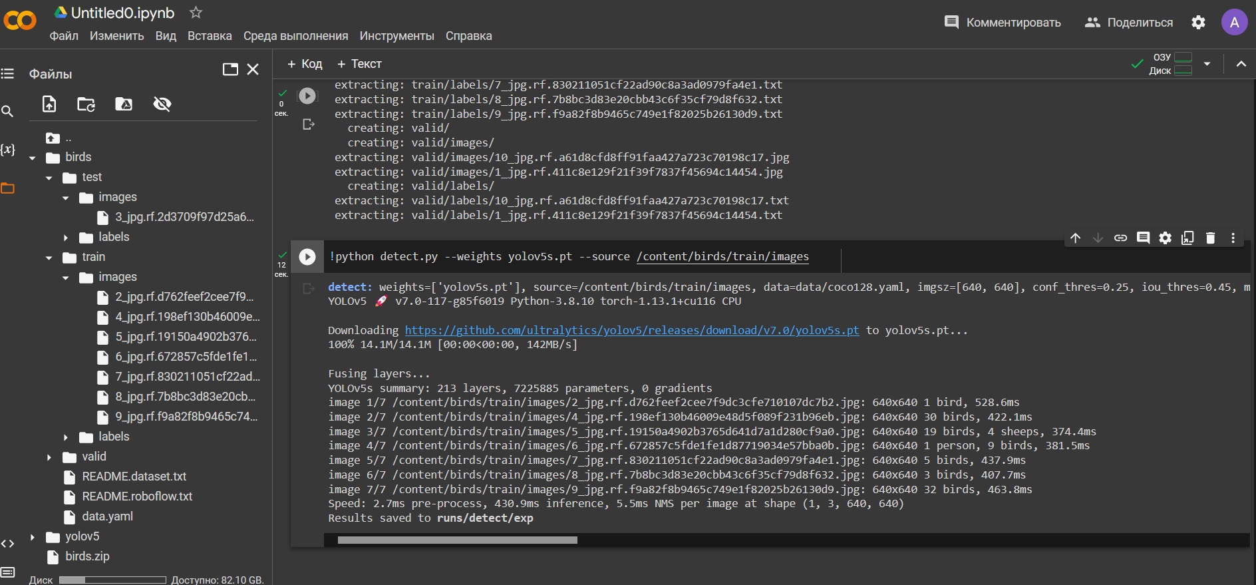
Task: Collapse the test images folder
Action: tap(66, 198)
